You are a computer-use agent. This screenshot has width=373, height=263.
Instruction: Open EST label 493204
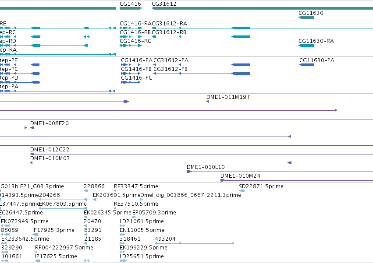[165, 239]
